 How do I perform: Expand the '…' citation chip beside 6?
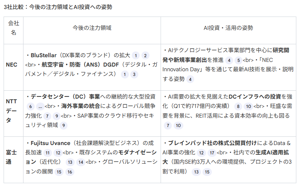point(40,107)
